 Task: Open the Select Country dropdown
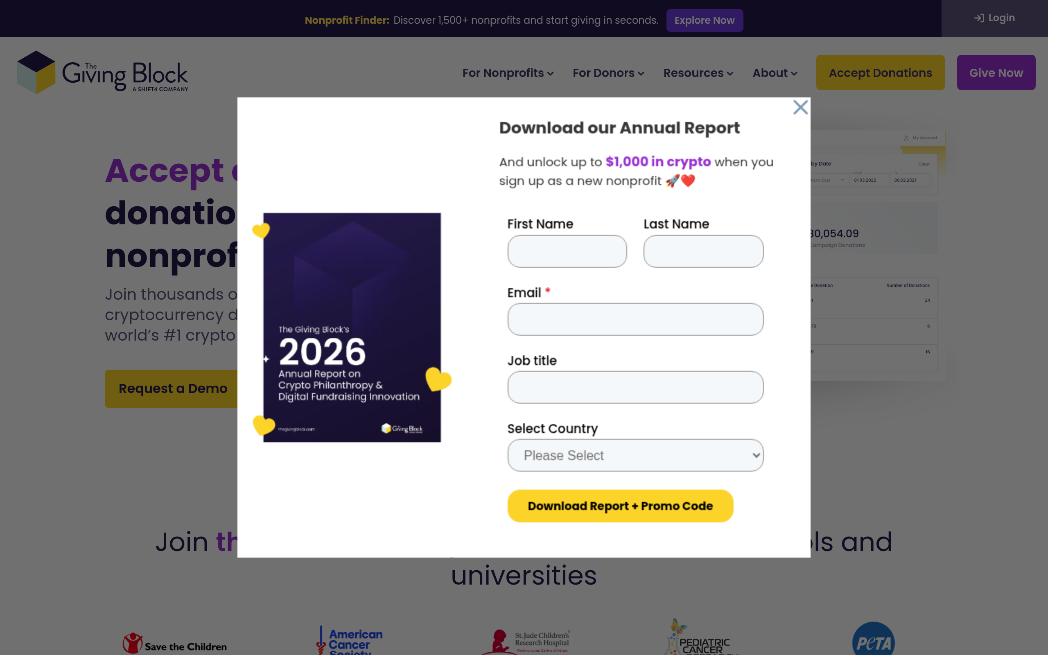(635, 455)
